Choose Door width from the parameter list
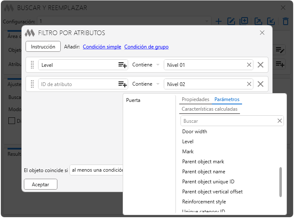 point(194,132)
